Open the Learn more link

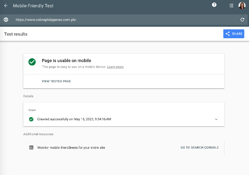click(115, 67)
